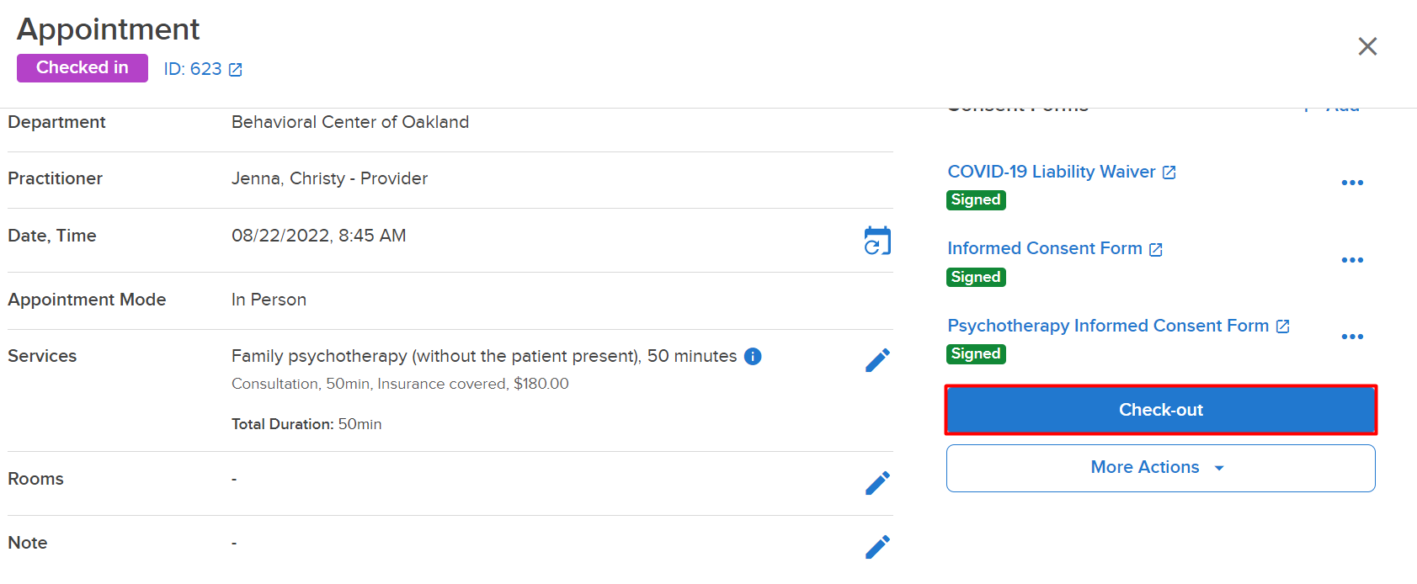Open Psychotherapy Informed Consent Form external icon
Image resolution: width=1417 pixels, height=584 pixels.
[1283, 327]
